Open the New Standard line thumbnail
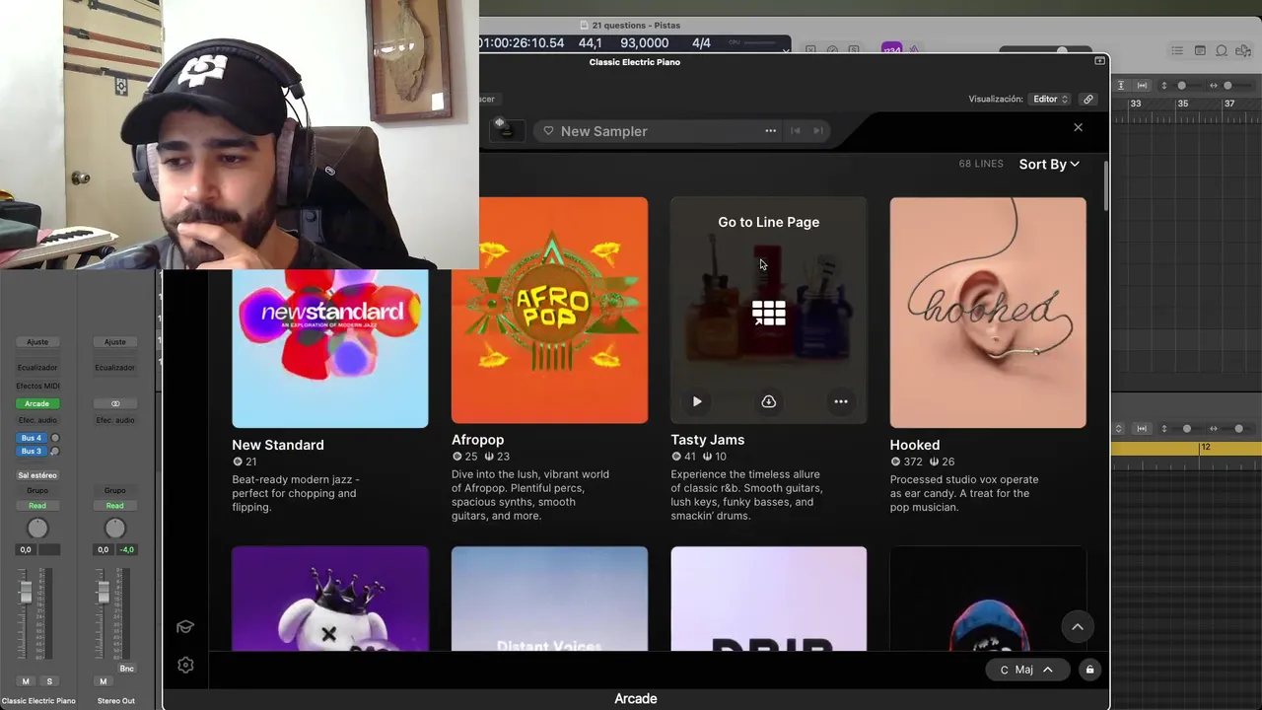Screen dimensions: 1262x710 tap(330, 348)
